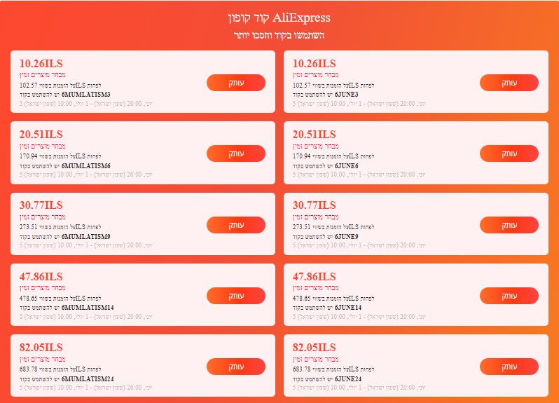Select the 6MUMLATISM3 code text

[x=86, y=94]
